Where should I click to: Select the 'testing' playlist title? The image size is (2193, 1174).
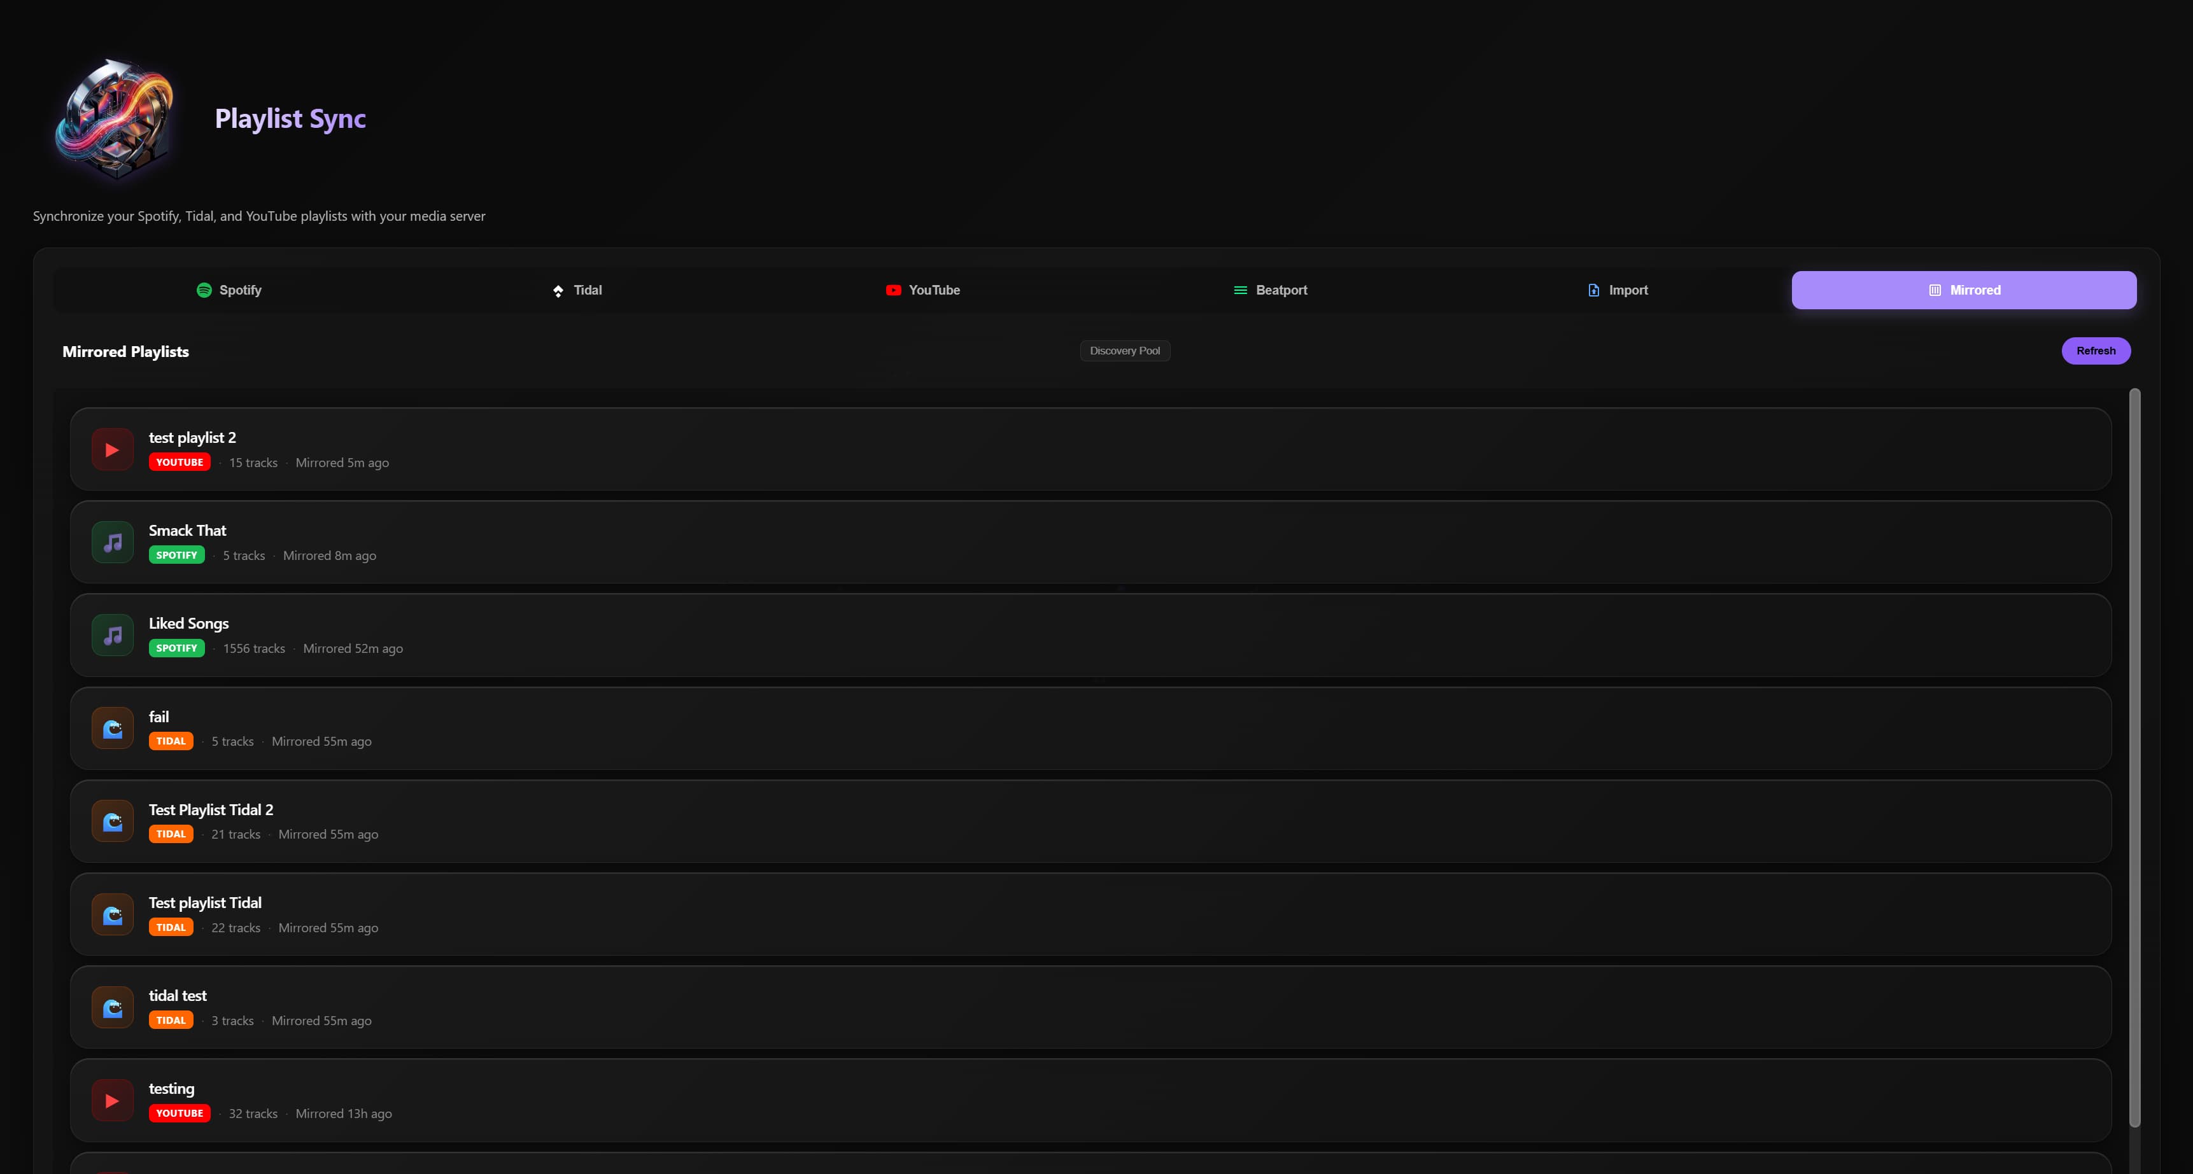point(172,1089)
